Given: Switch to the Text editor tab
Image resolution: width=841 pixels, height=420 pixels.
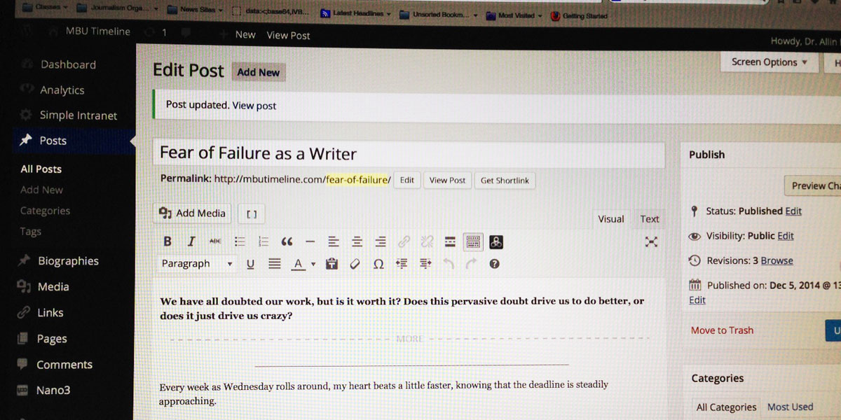Looking at the screenshot, I should coord(649,219).
